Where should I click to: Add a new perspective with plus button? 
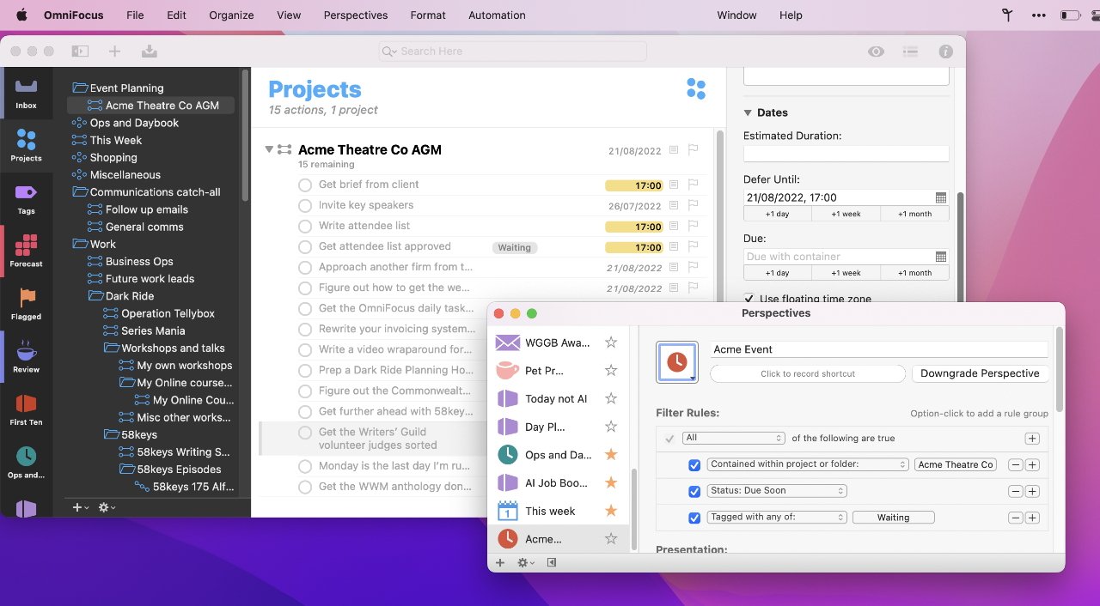[500, 562]
